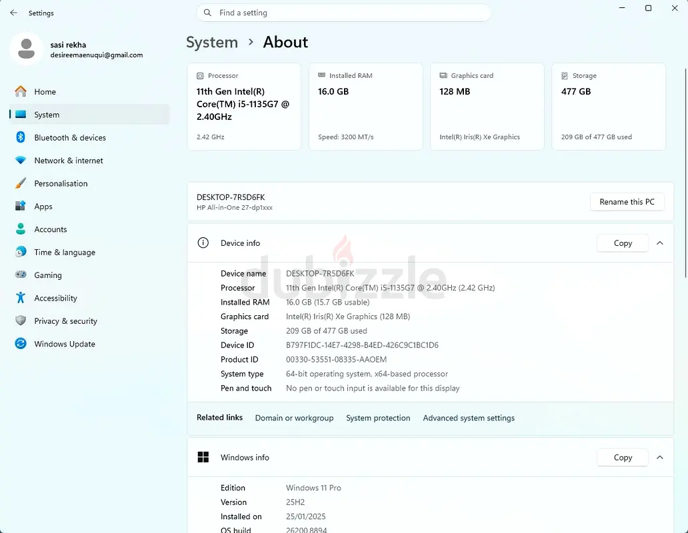Click the Home house icon
The width and height of the screenshot is (688, 533).
tap(21, 91)
